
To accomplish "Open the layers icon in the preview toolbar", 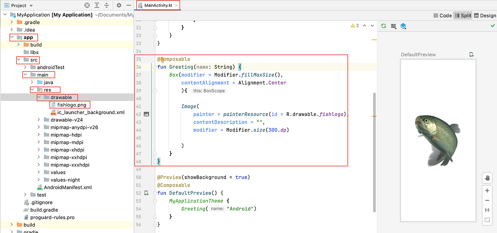I will [403, 26].
